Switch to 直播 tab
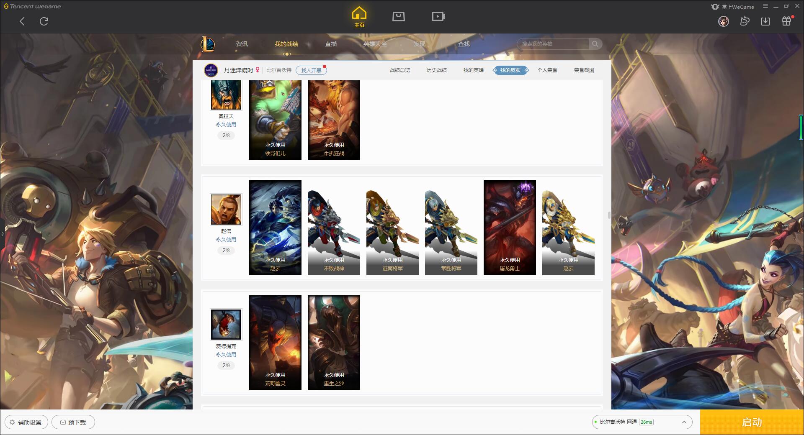 click(331, 44)
